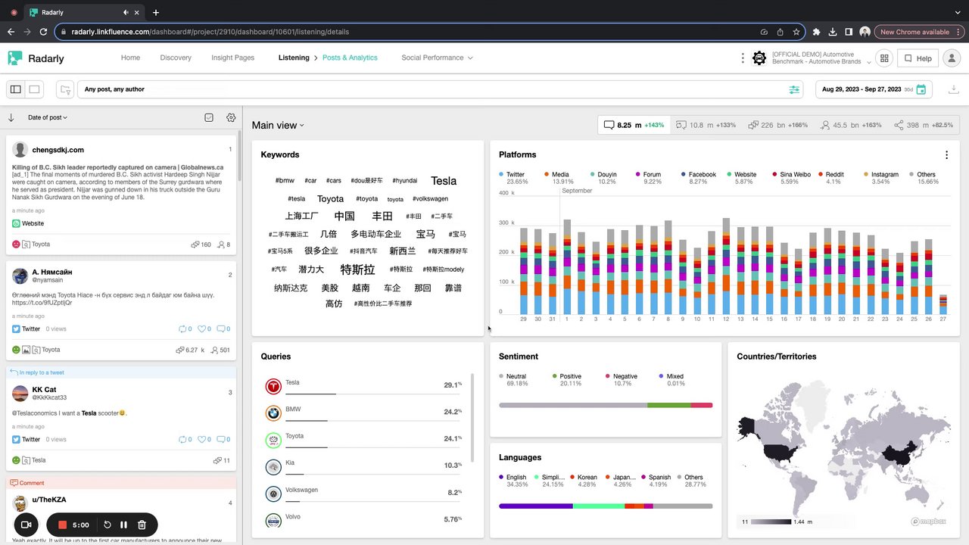969x545 pixels.
Task: Expand the Main view dropdown
Action: (278, 126)
